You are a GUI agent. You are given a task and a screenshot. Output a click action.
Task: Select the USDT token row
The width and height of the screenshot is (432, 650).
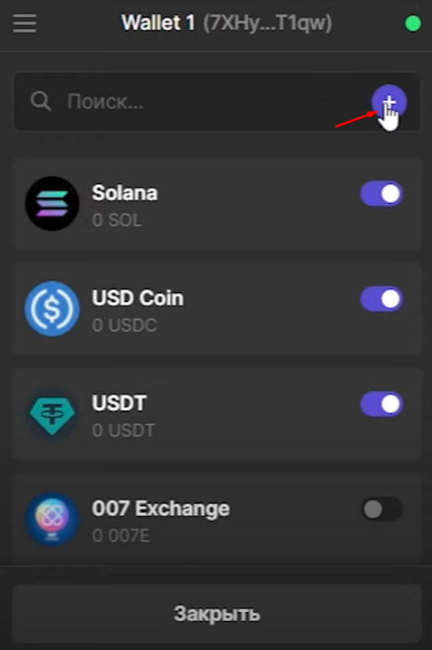217,414
